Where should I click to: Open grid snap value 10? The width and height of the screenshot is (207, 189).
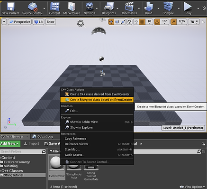coord(149,22)
